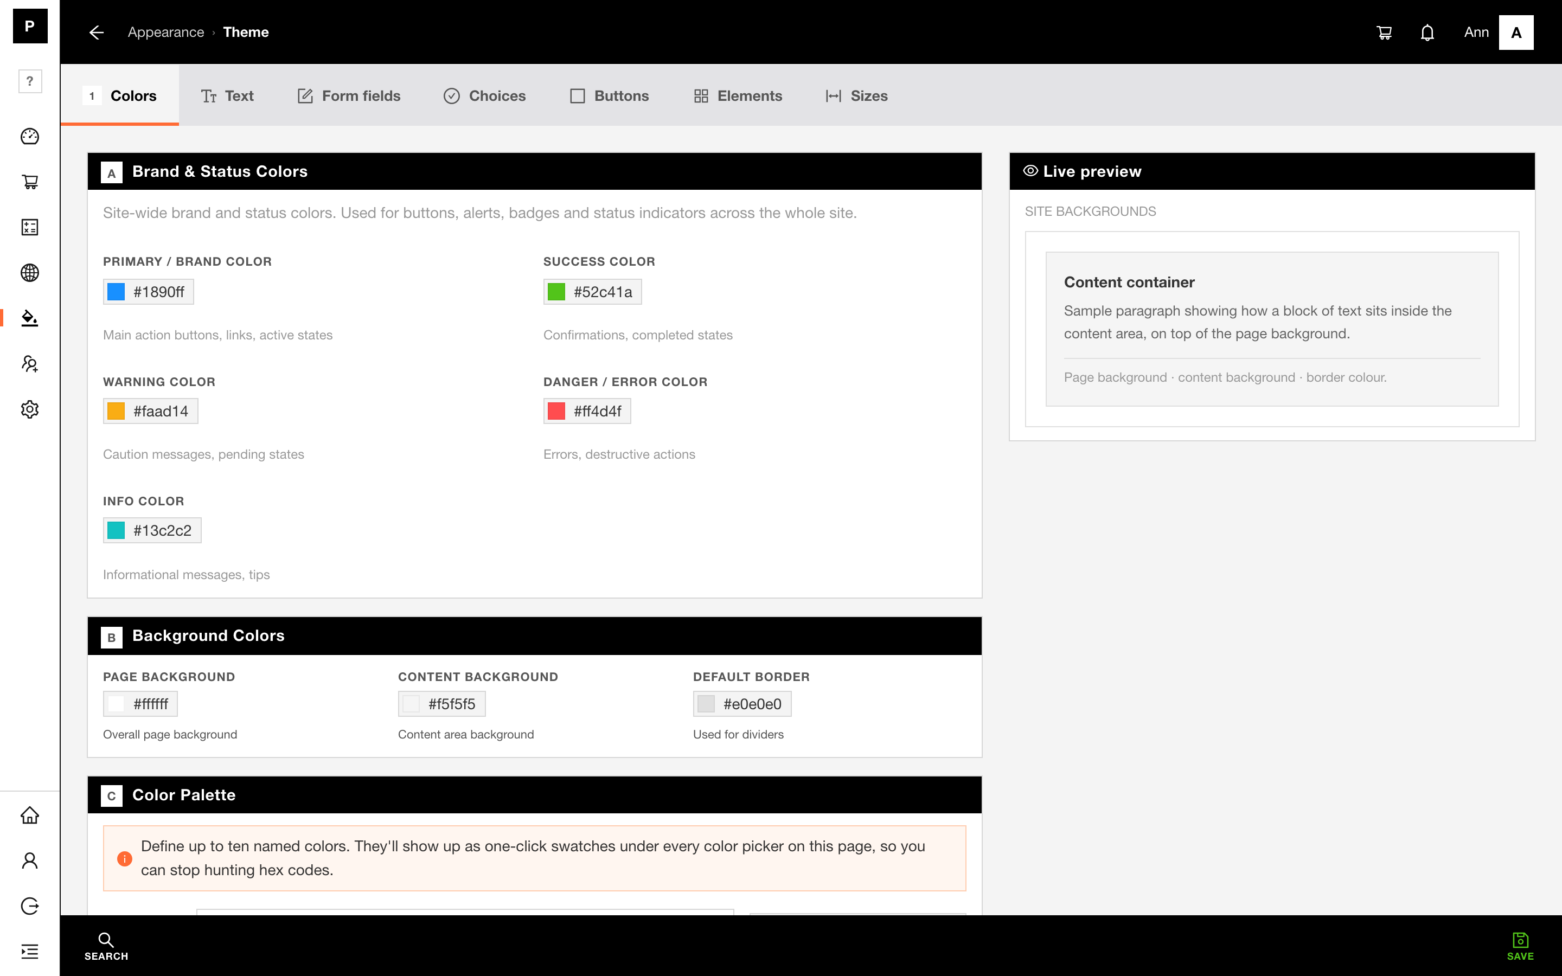1562x976 pixels.
Task: Click the Color Palette section header
Action: 534,795
